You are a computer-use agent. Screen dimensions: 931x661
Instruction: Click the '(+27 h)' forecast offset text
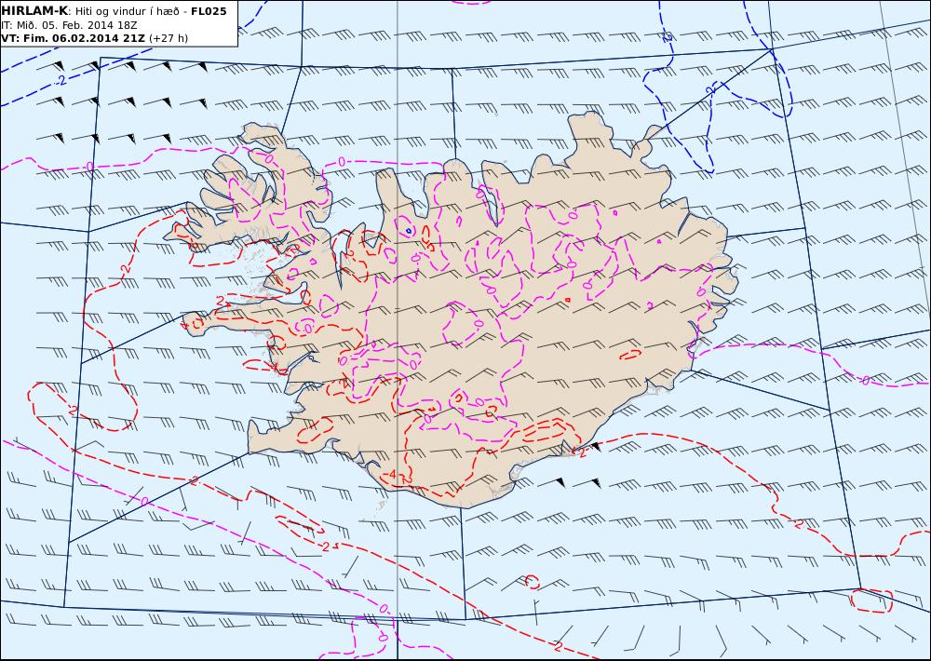coord(168,38)
